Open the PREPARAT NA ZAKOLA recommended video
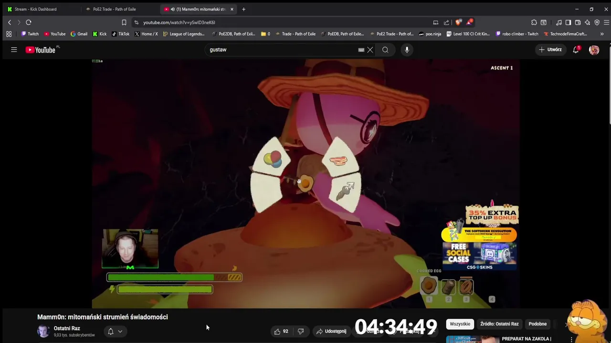 pos(527,339)
